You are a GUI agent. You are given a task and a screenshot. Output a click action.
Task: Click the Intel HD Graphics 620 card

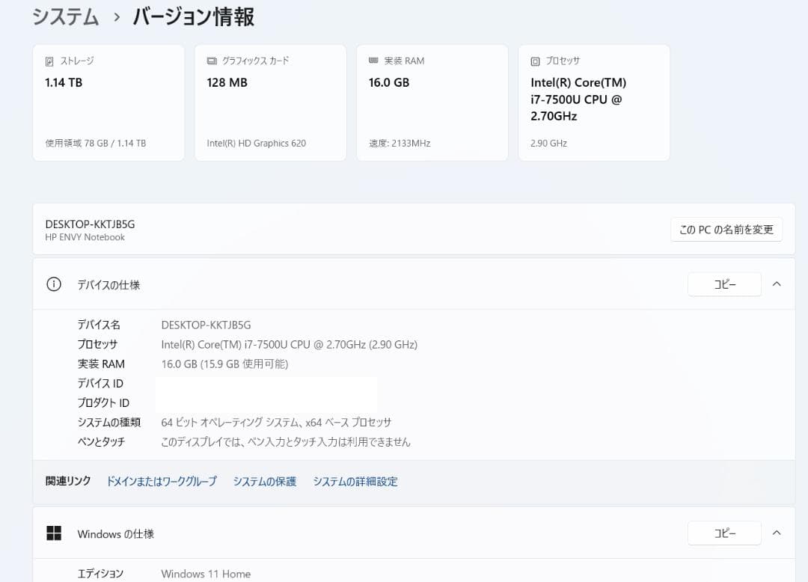point(269,102)
